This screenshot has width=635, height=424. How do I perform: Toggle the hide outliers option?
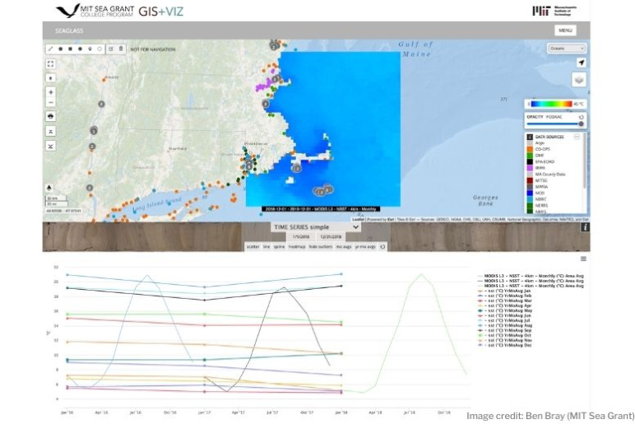tap(320, 246)
